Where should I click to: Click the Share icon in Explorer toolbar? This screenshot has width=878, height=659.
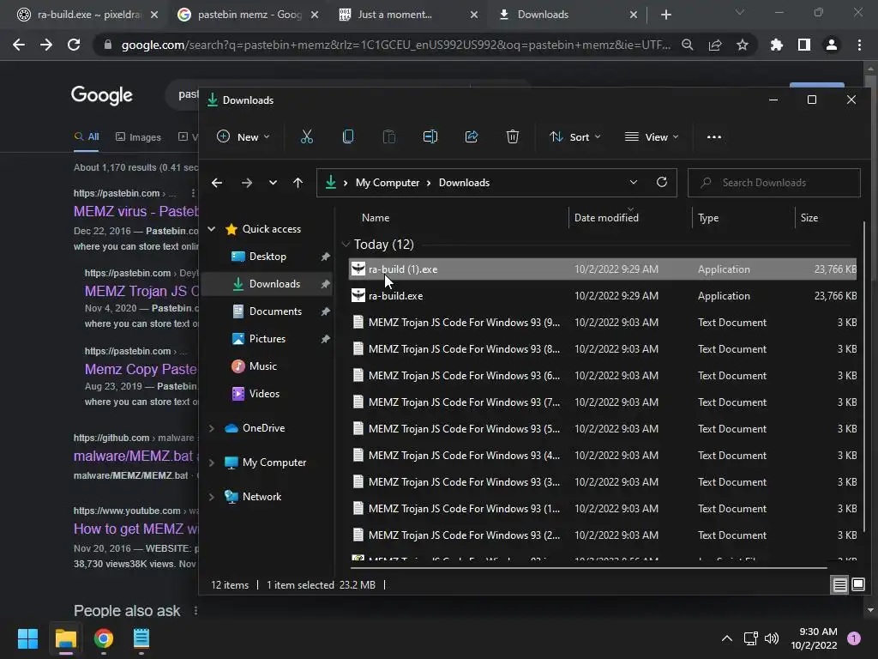coord(472,136)
